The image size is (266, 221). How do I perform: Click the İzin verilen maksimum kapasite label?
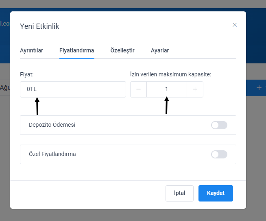(x=170, y=74)
